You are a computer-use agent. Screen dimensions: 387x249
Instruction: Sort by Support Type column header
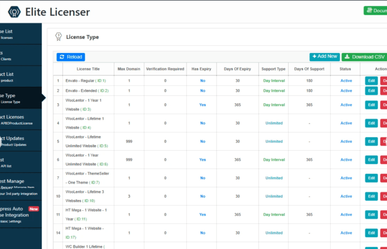pos(274,69)
